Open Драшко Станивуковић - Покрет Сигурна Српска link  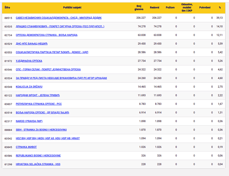tap(60, 26)
